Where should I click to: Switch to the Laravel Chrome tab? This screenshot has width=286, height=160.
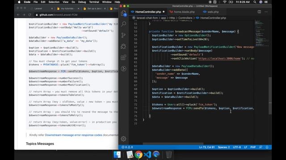click(38, 8)
